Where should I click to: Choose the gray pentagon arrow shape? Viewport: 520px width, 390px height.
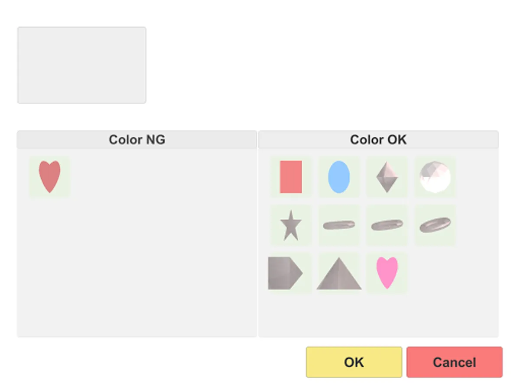point(285,273)
